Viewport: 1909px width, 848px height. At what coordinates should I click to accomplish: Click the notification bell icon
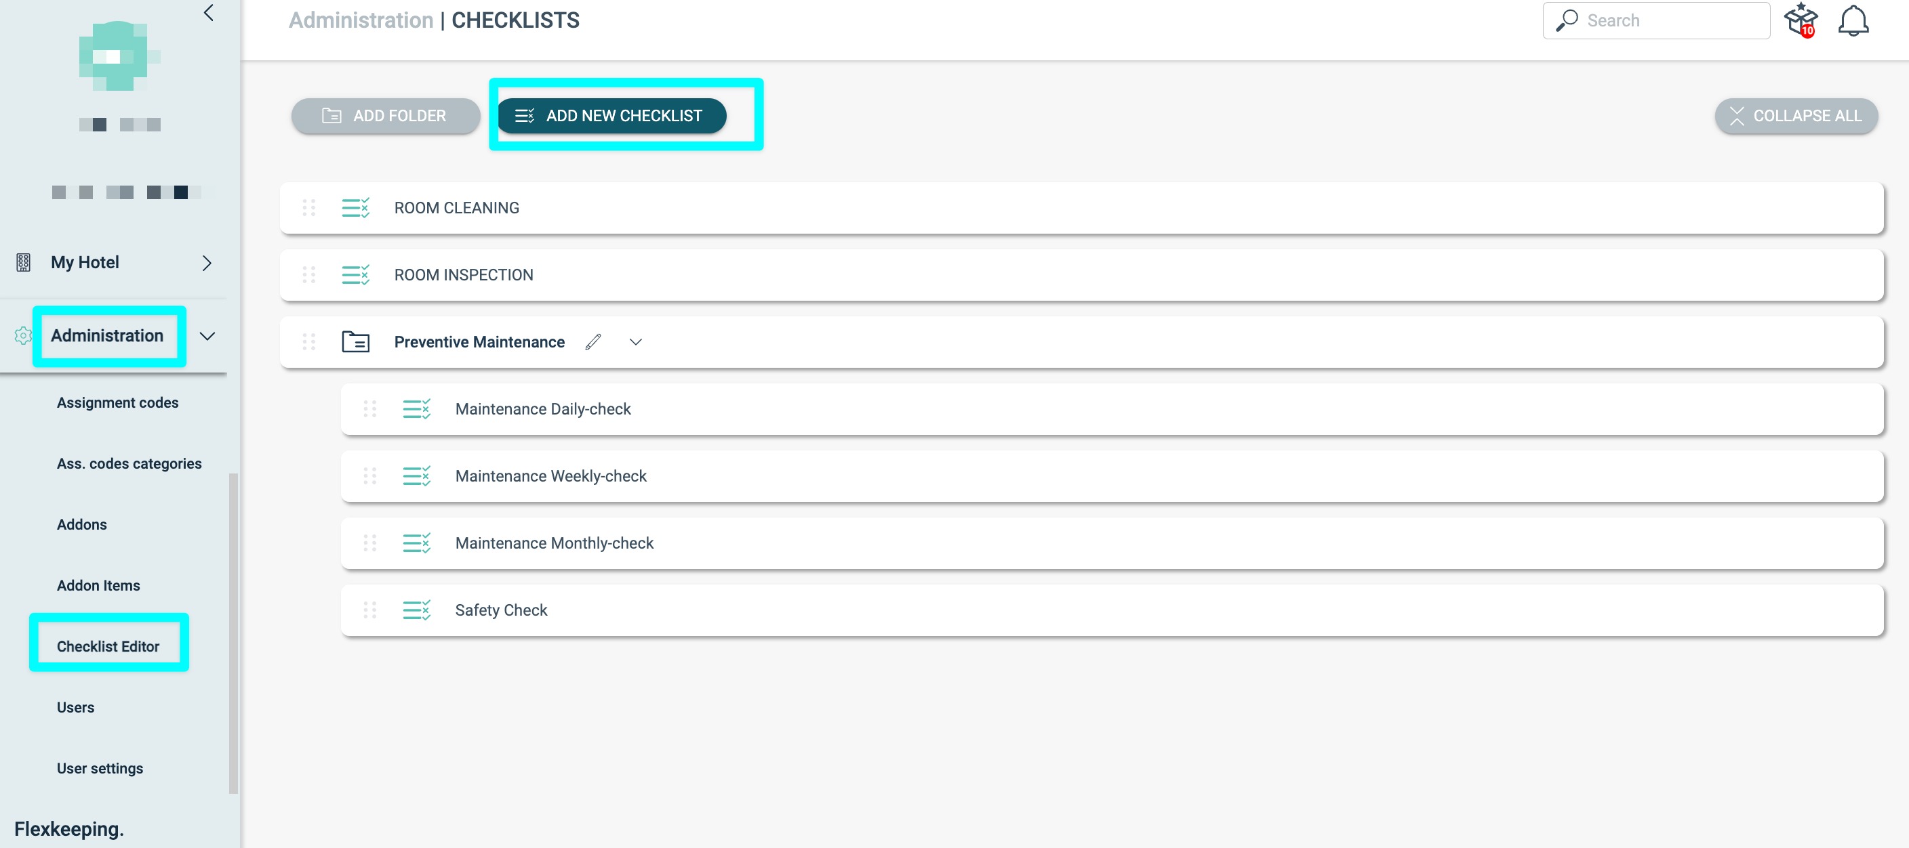pos(1853,21)
